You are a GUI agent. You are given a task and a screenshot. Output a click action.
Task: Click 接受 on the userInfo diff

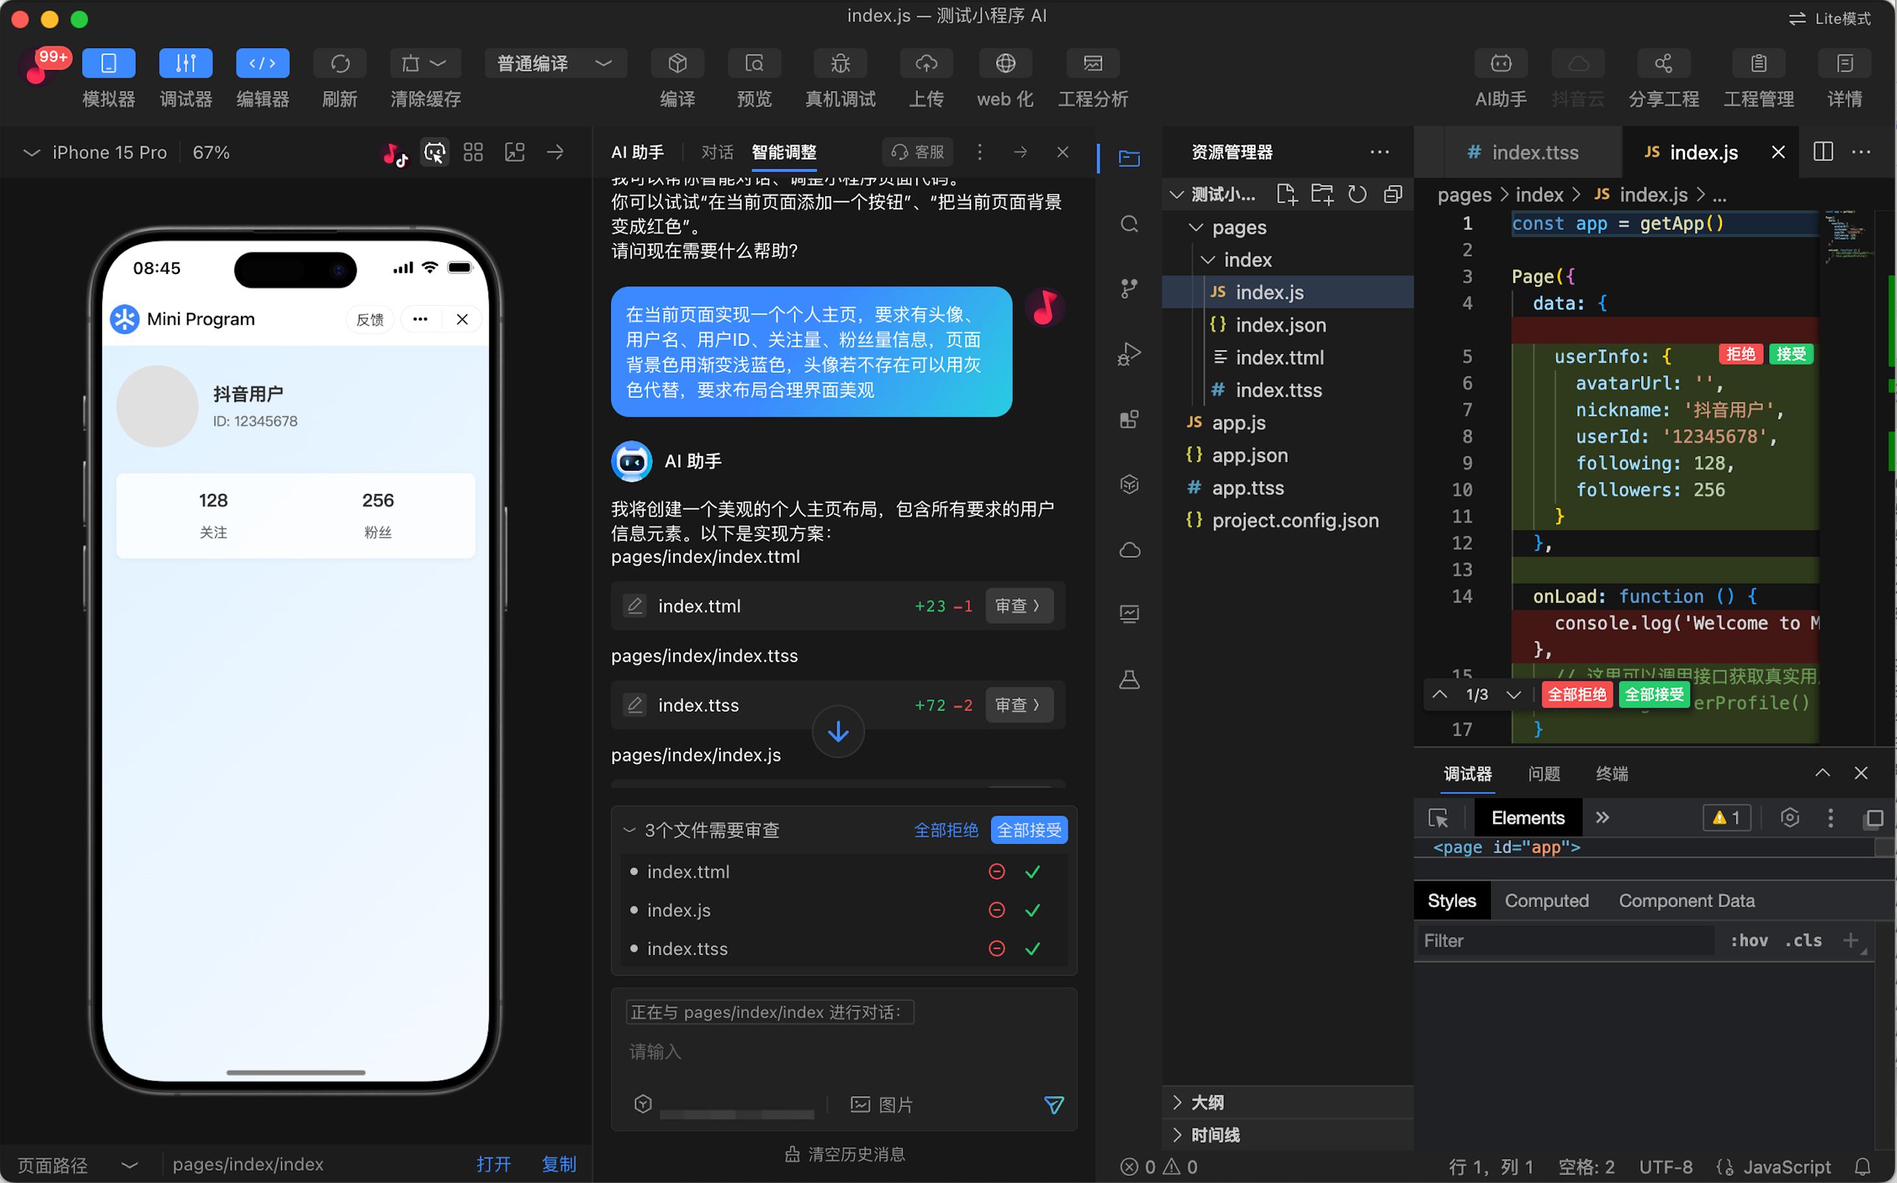1790,355
